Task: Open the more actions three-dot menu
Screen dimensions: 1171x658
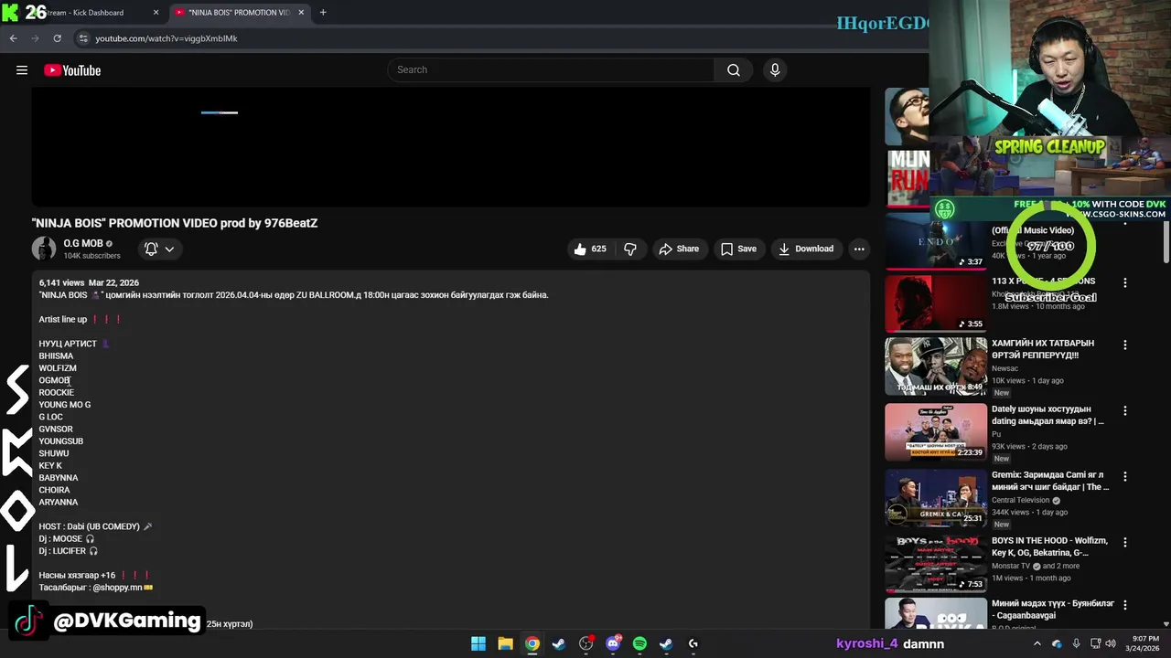Action: 858,249
